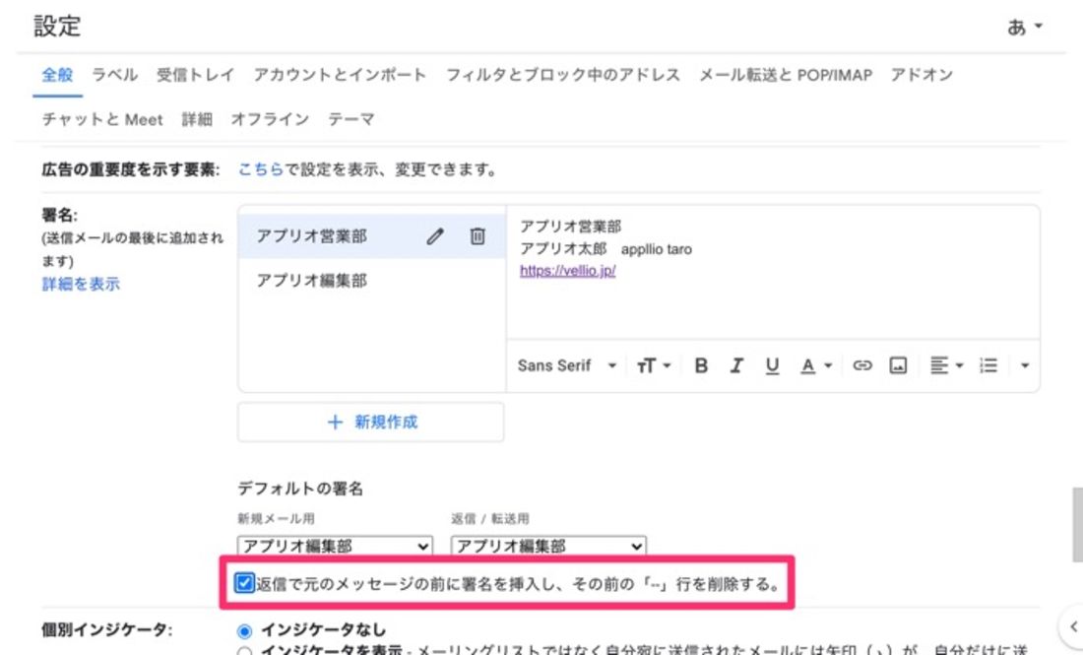Open the text size dropdown

(654, 365)
